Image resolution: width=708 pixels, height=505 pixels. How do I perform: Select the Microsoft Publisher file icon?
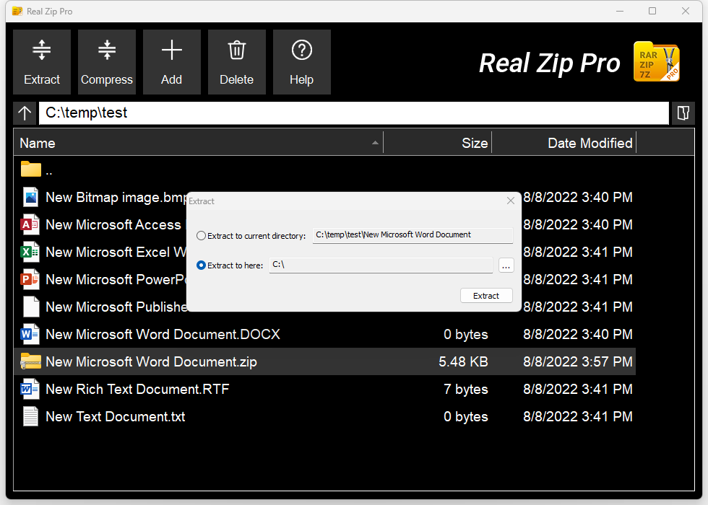point(30,307)
